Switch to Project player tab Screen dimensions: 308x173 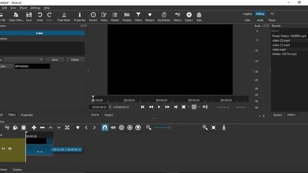[x=109, y=115]
